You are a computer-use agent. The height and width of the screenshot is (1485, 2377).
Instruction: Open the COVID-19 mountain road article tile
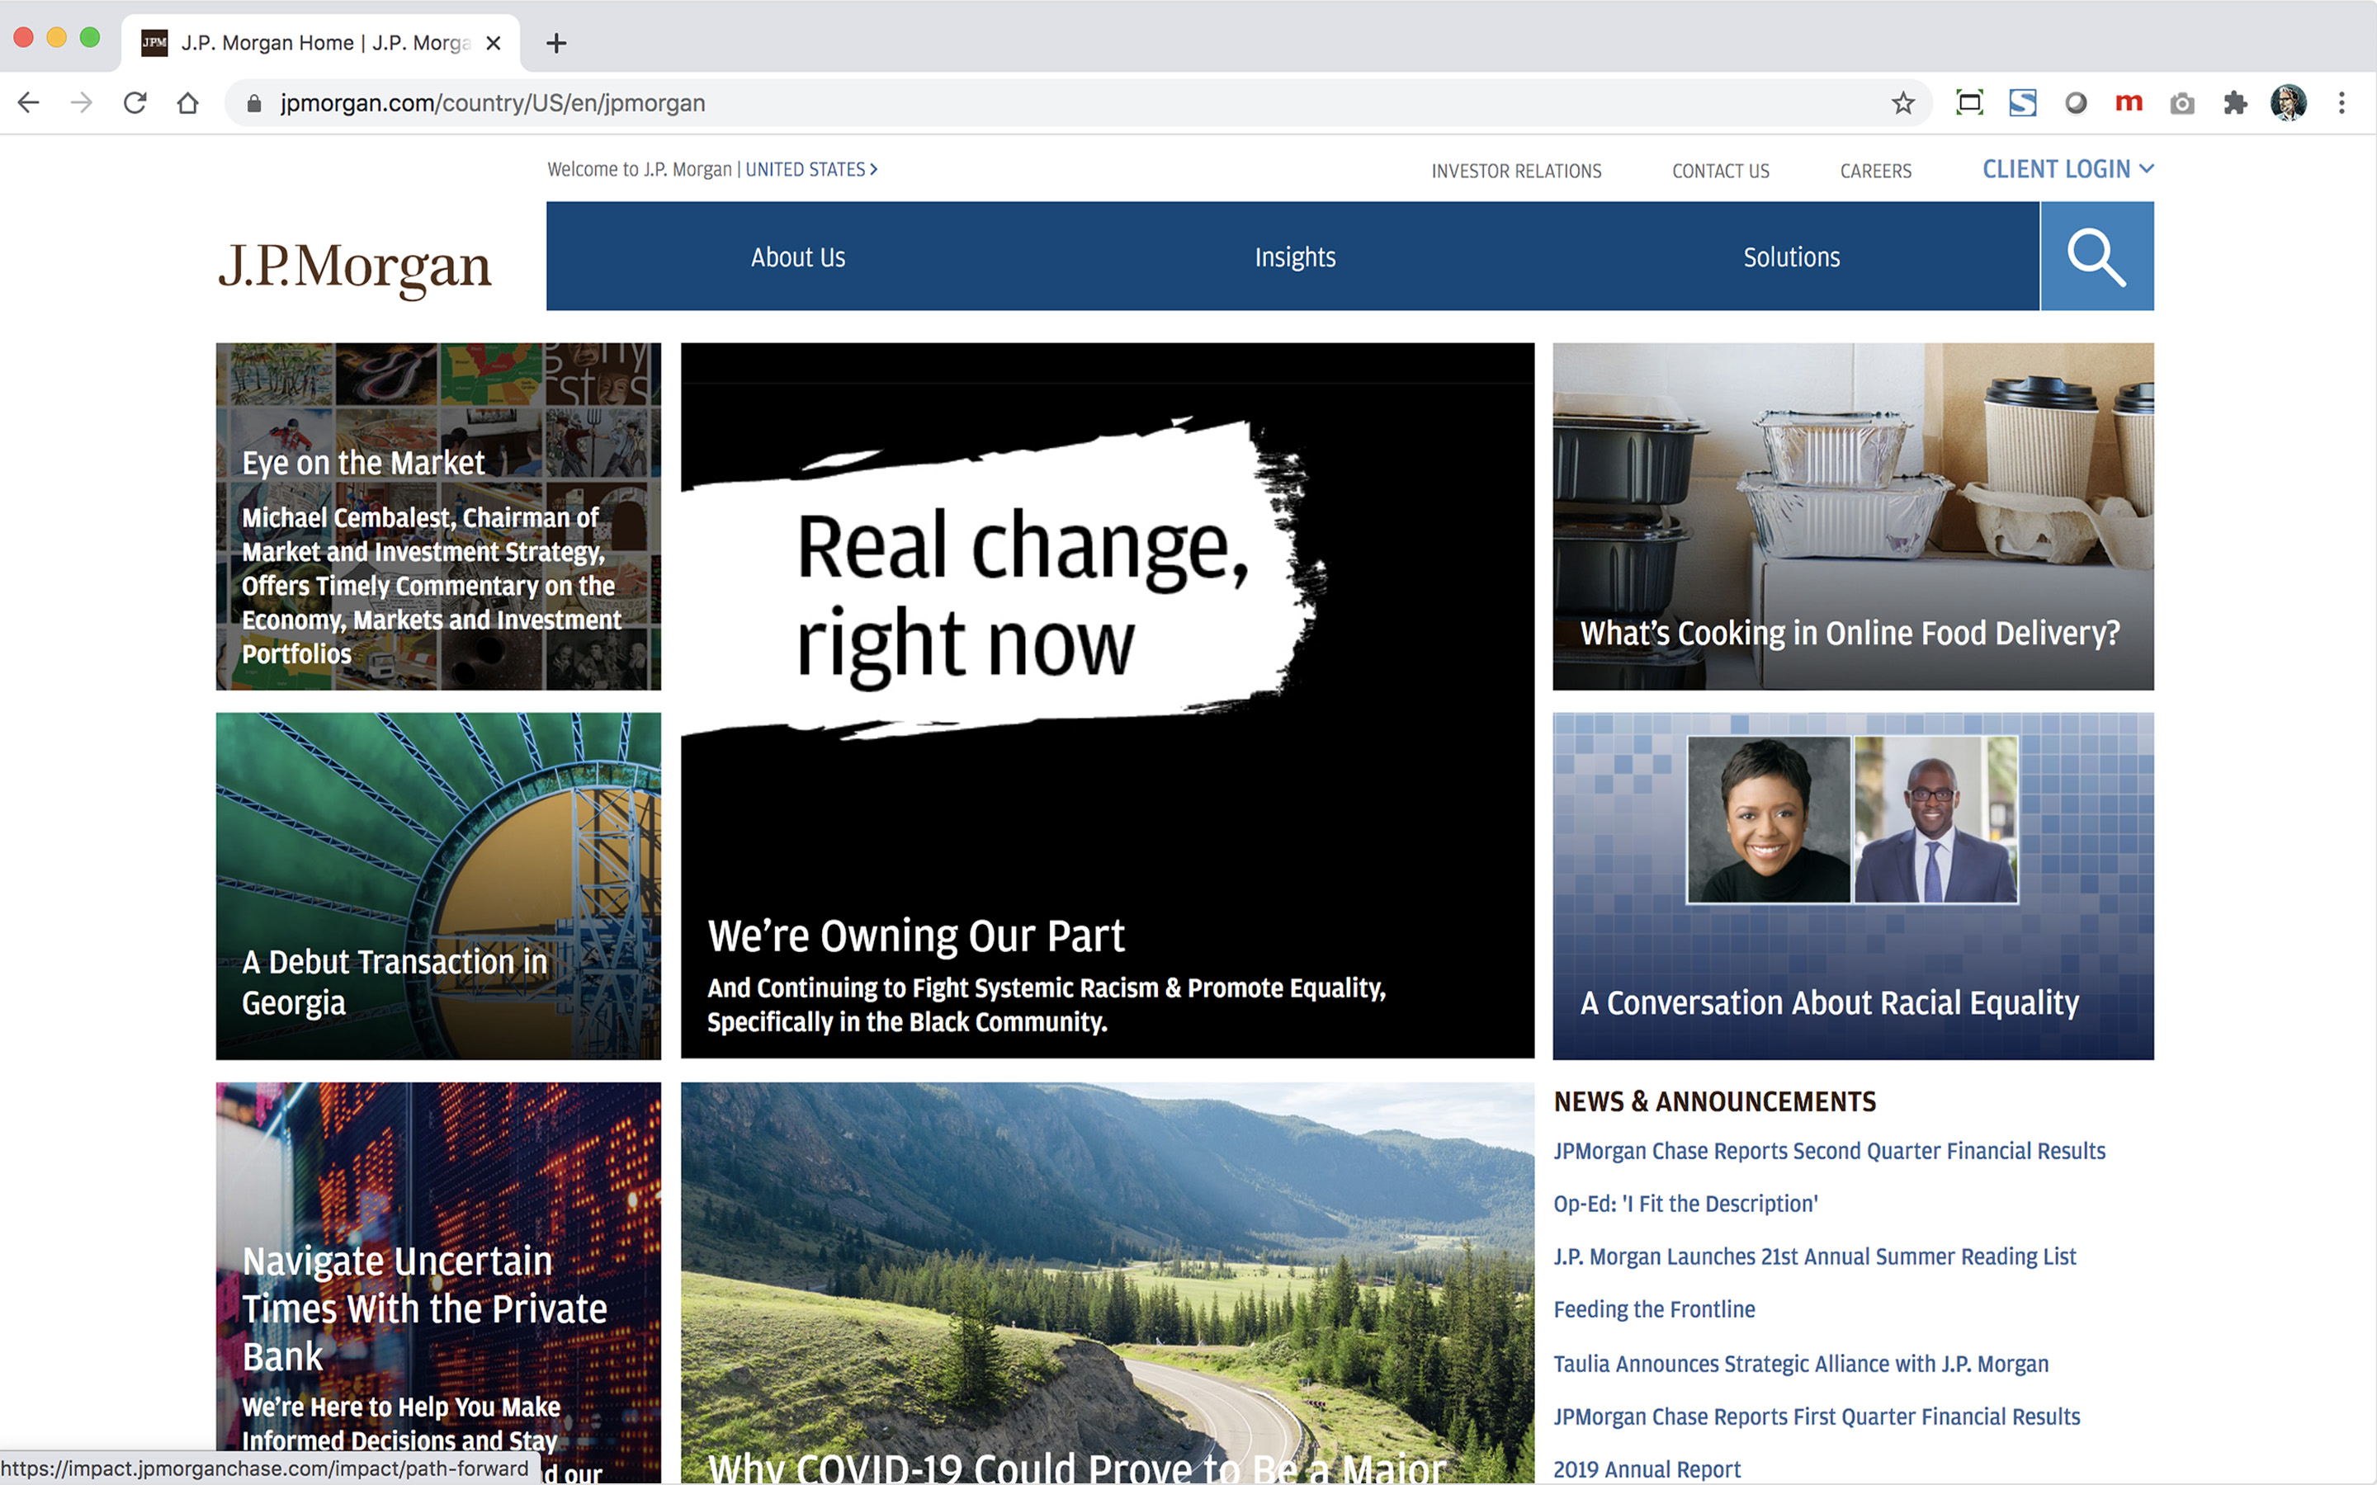pos(1107,1282)
